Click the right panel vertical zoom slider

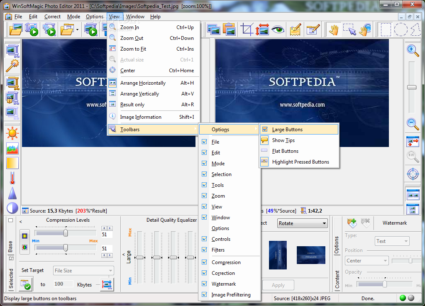tap(412, 87)
